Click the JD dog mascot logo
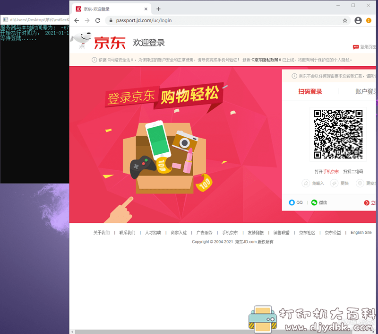378x334 pixels. click(81, 40)
